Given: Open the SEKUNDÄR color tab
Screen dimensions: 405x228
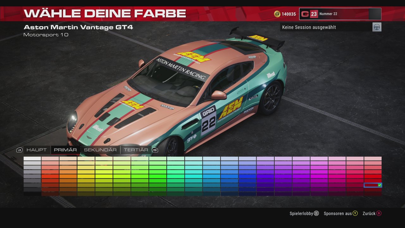Looking at the screenshot, I should tap(100, 150).
